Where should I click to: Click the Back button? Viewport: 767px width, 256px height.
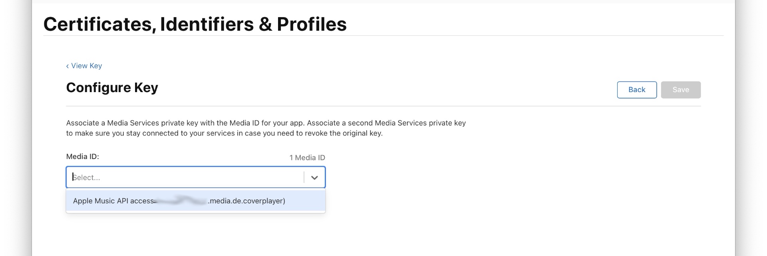pyautogui.click(x=636, y=90)
